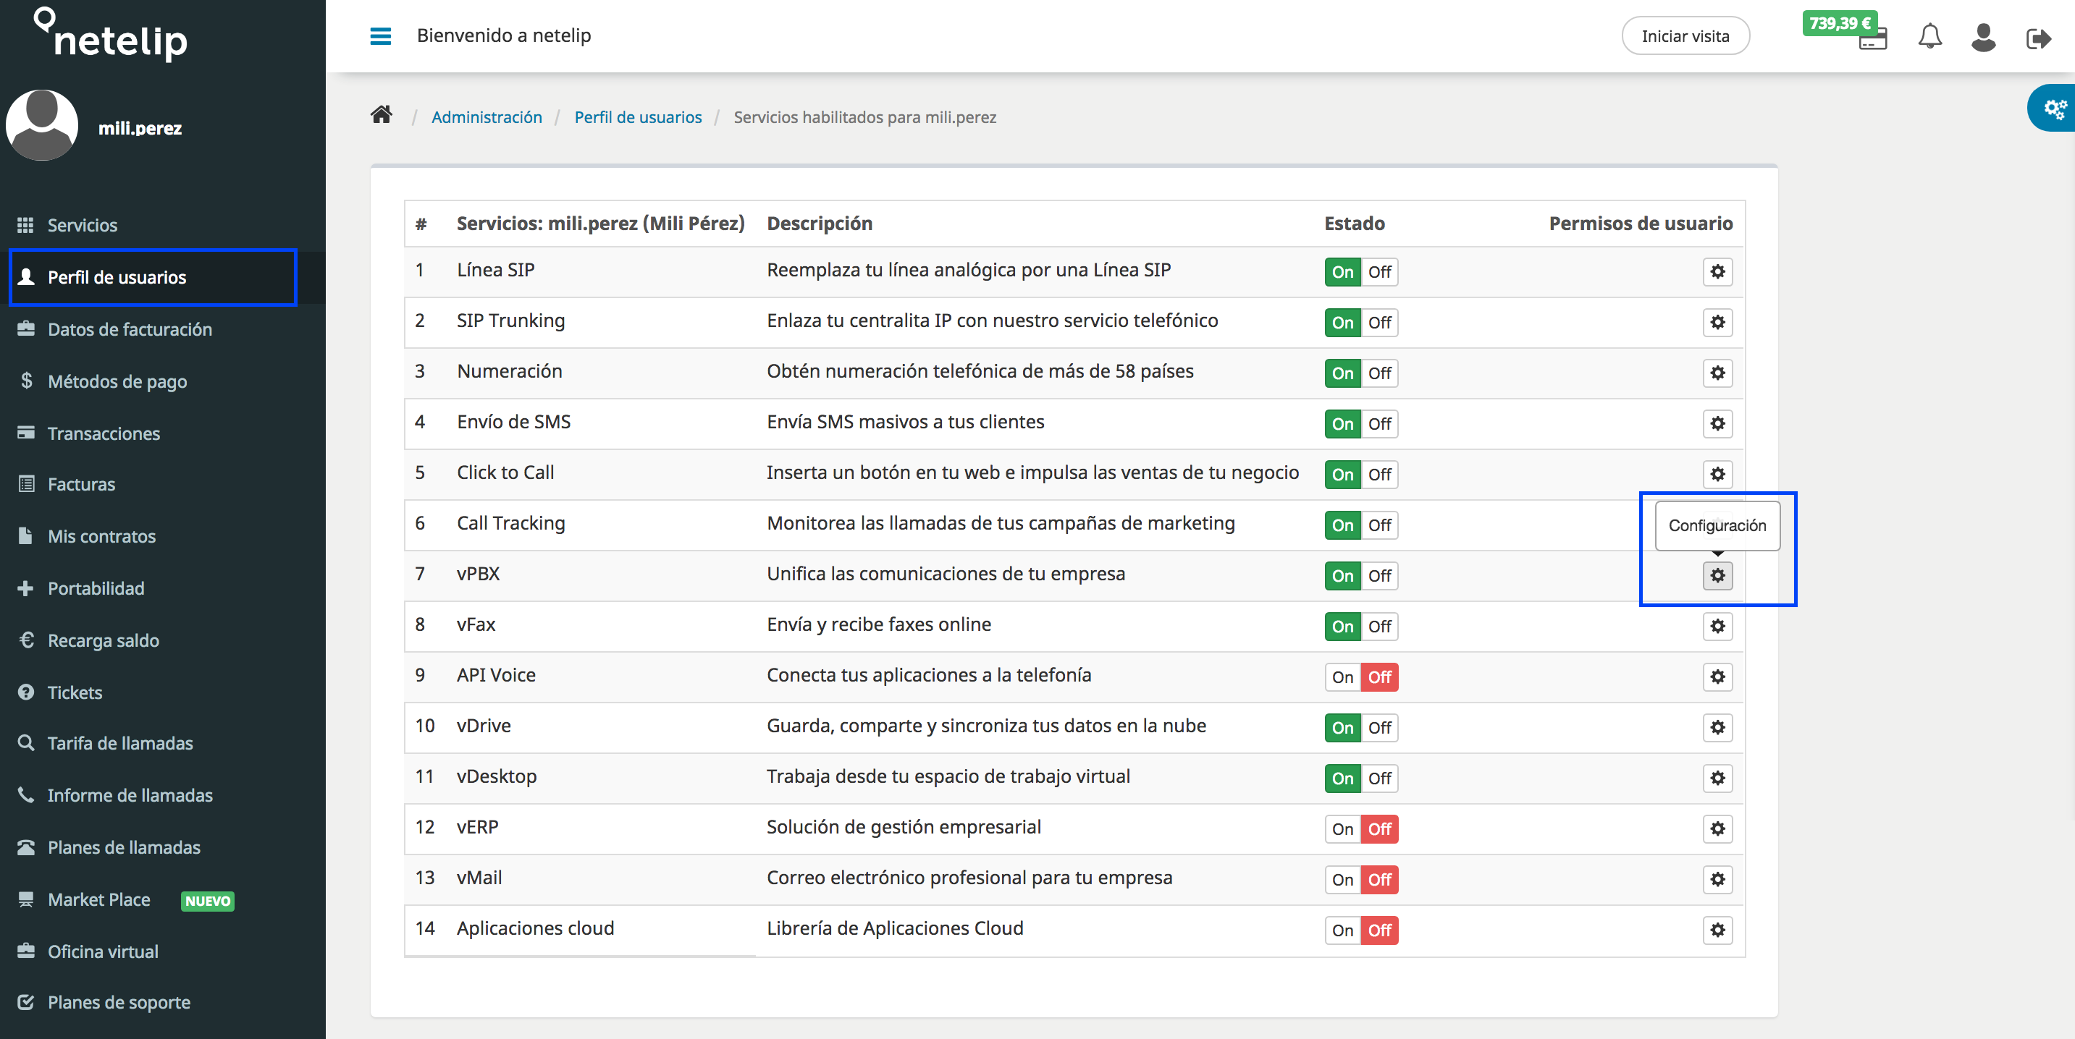Open the hamburger menu icon
Image resolution: width=2075 pixels, height=1039 pixels.
[x=381, y=35]
